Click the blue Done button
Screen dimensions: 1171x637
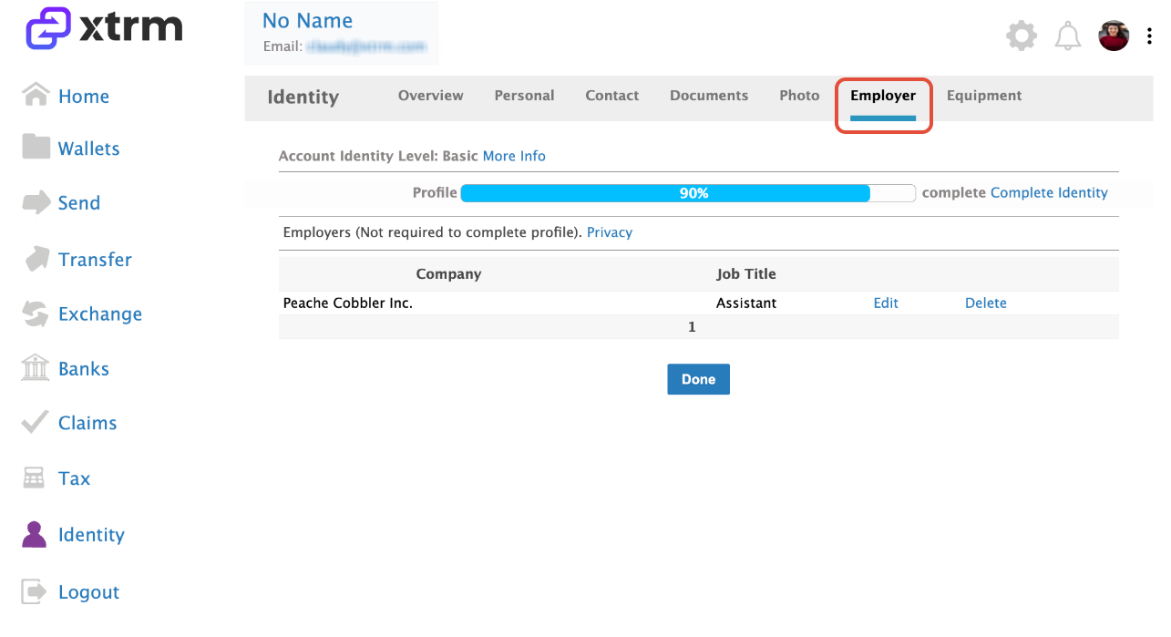point(698,379)
